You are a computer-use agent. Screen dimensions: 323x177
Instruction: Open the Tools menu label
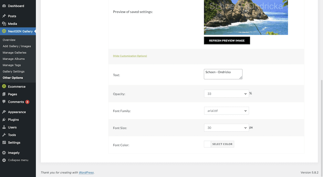12,135
